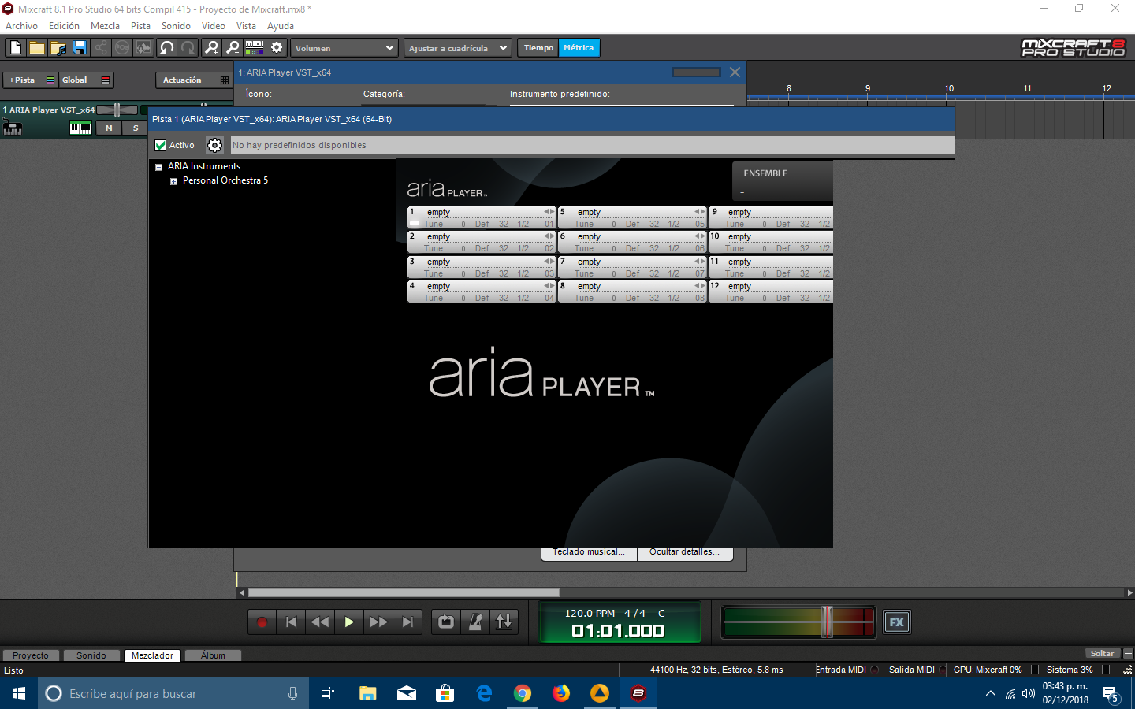Jump to the end of the project
The image size is (1135, 709).
point(407,622)
